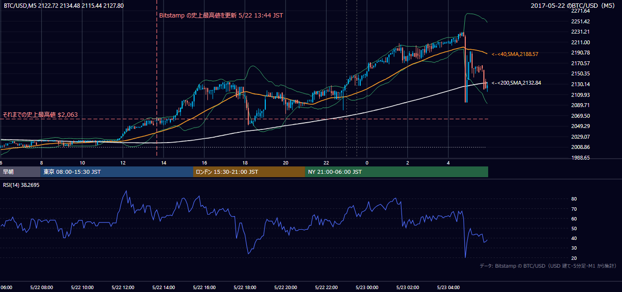Click the RSI(14) 38.2695 indicator label
This screenshot has height=292, width=622.
pyautogui.click(x=21, y=184)
